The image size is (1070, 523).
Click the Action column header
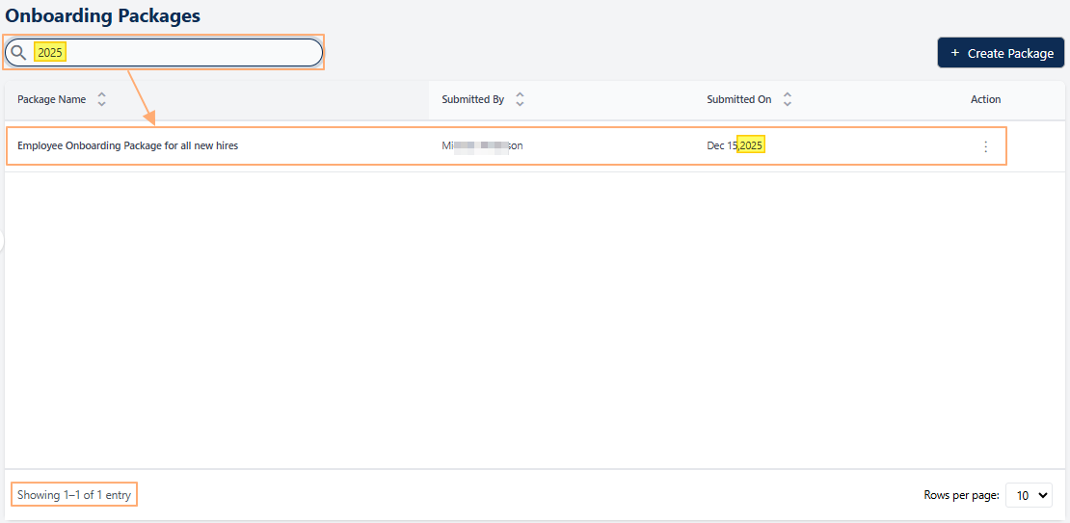pos(985,99)
